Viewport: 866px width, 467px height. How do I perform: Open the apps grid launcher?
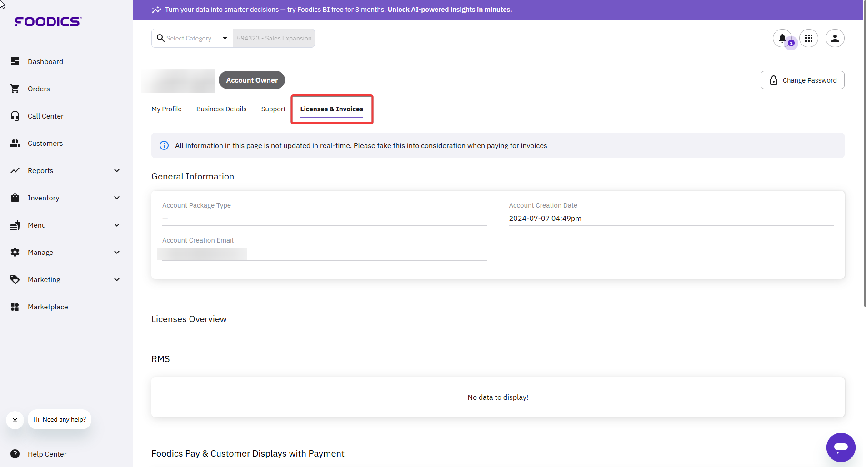click(x=809, y=38)
